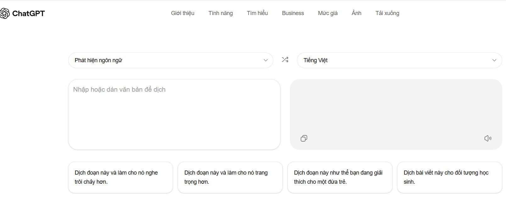506x206 pixels.
Task: Open the 'Tải xuống' download page
Action: coord(387,13)
